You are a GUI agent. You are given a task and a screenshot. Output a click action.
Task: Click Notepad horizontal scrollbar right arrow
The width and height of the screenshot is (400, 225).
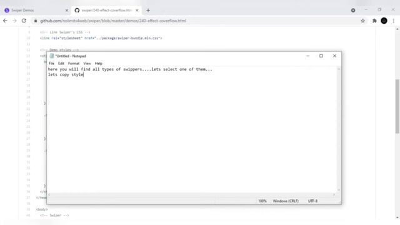coord(334,194)
